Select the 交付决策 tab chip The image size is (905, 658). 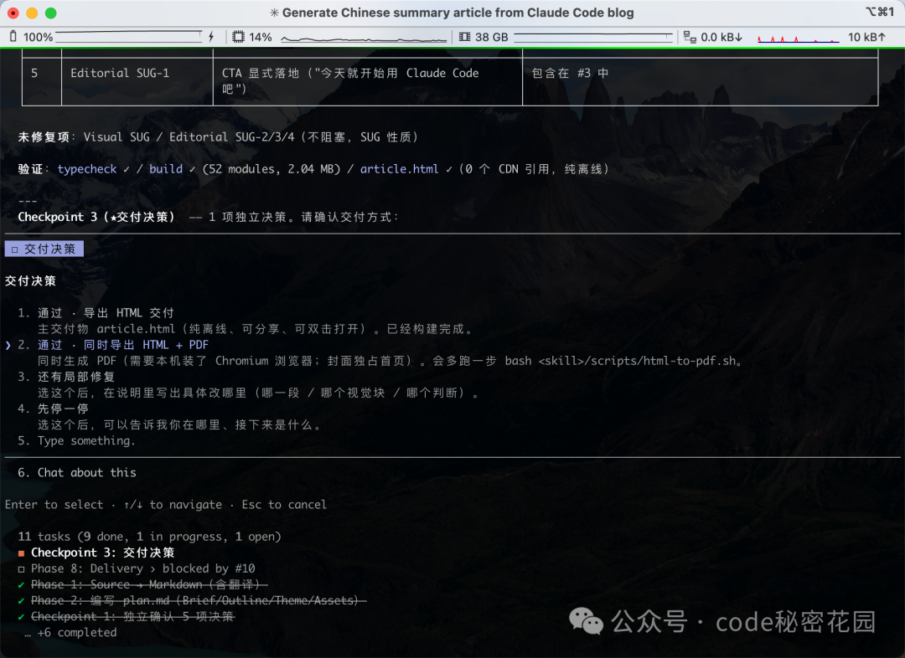(x=44, y=249)
